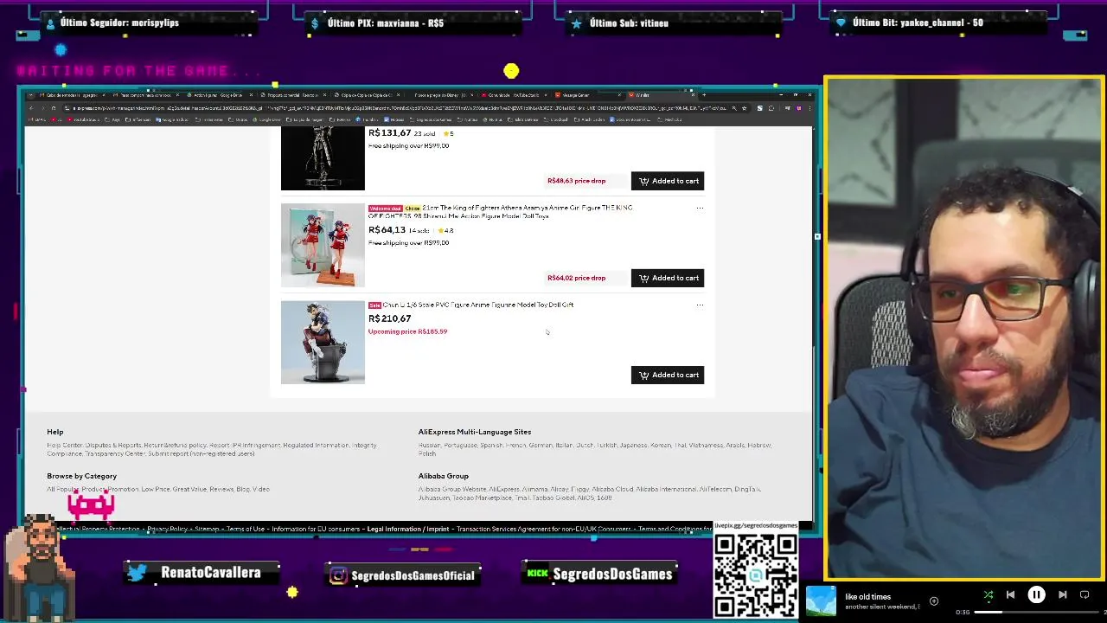Open Alibaba Cloud footer link
The width and height of the screenshot is (1107, 623).
[612, 490]
